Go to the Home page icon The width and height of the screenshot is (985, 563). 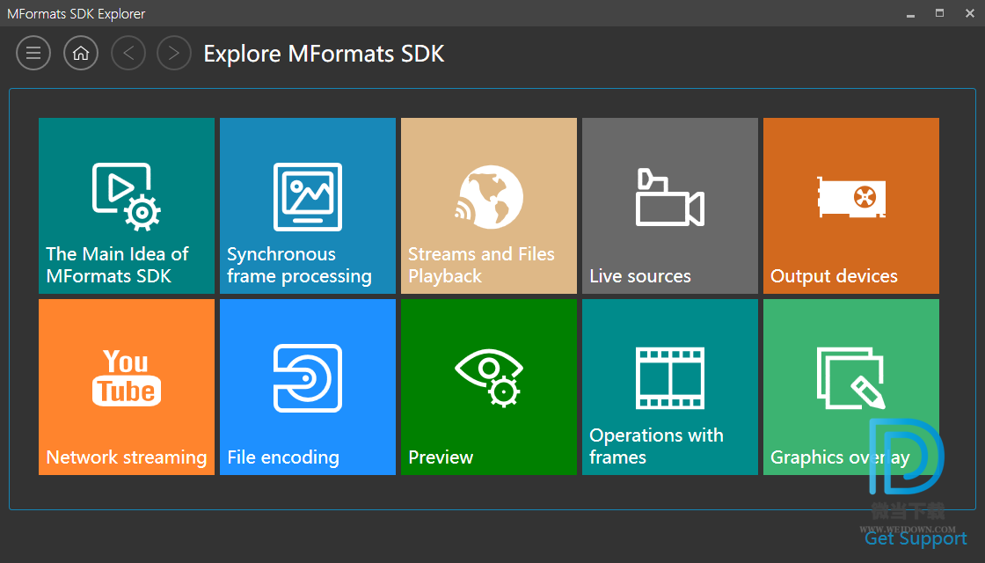click(x=81, y=53)
